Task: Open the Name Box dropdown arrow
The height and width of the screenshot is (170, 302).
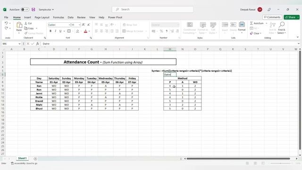Action: [19, 44]
